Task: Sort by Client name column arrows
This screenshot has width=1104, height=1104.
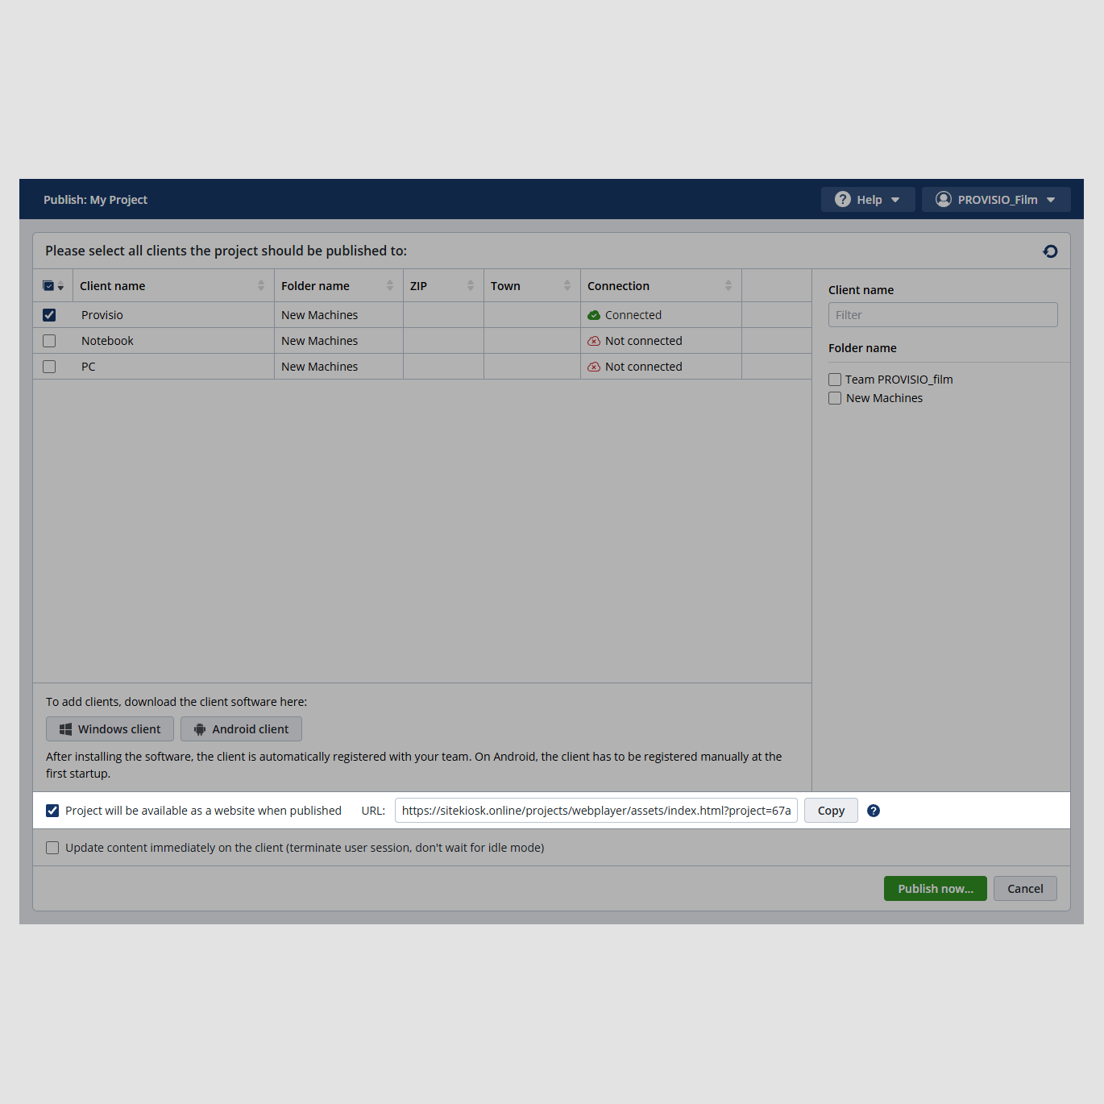Action: point(261,286)
